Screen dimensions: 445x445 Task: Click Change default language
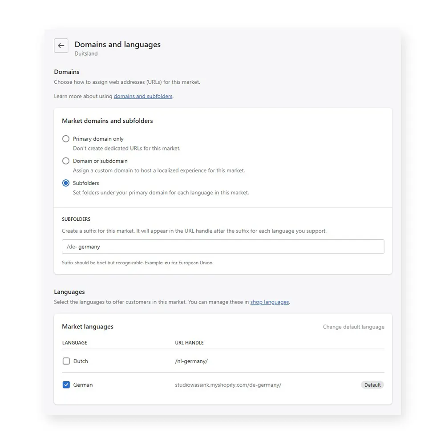pos(353,327)
